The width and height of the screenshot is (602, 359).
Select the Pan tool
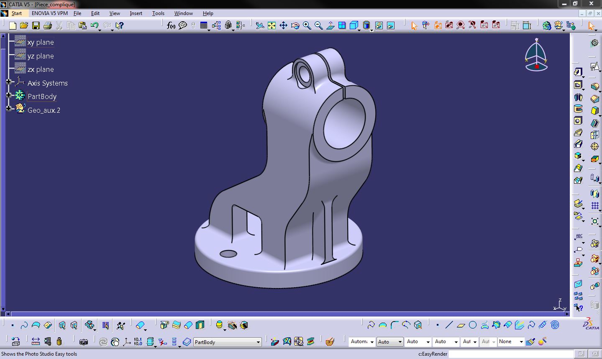(x=283, y=25)
